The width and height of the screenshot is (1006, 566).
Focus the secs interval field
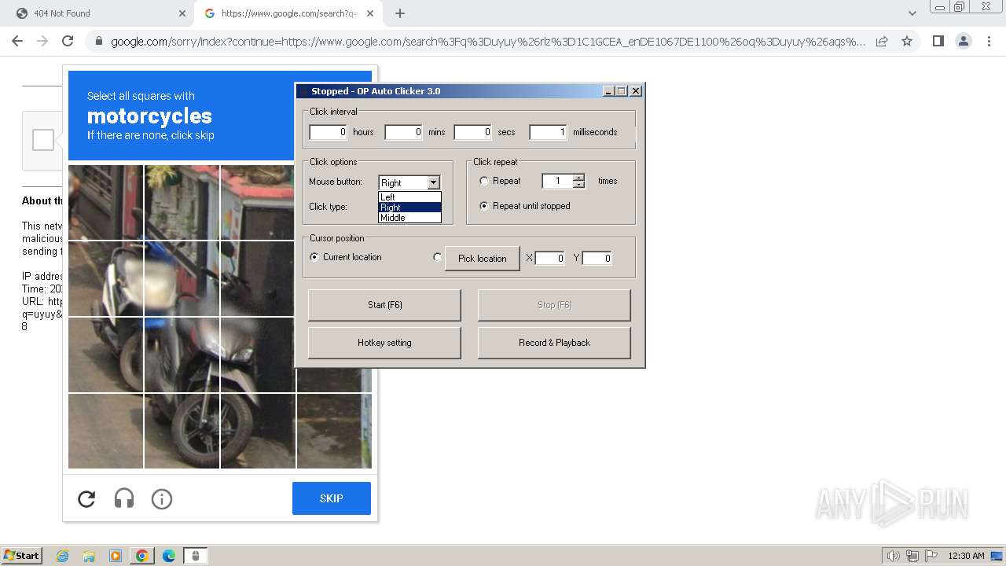(473, 132)
